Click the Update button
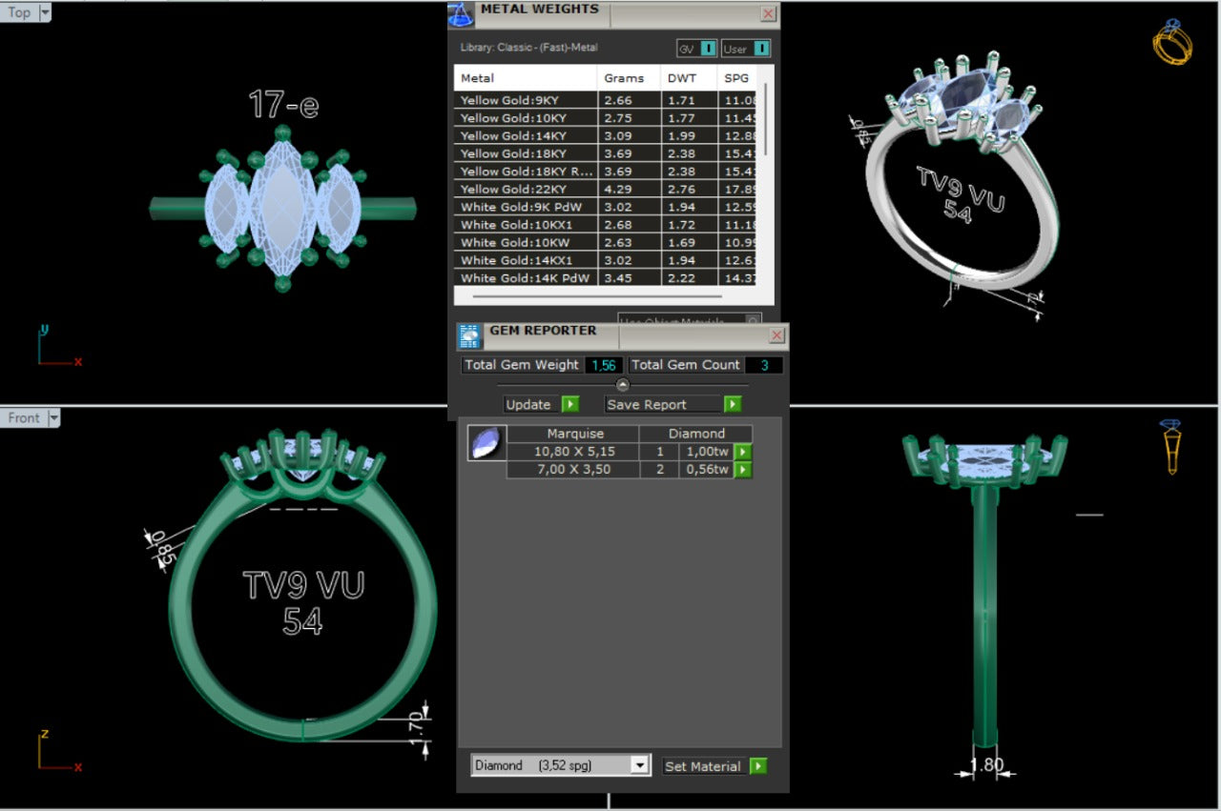 pyautogui.click(x=531, y=404)
